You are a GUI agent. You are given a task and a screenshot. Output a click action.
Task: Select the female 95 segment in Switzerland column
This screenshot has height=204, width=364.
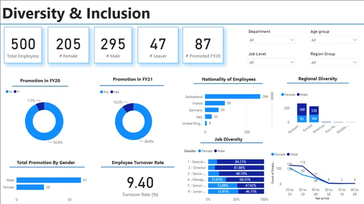[302, 119]
